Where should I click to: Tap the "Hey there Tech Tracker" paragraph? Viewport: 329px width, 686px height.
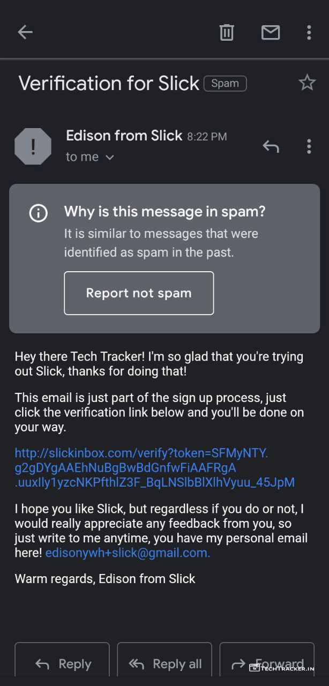coord(159,363)
